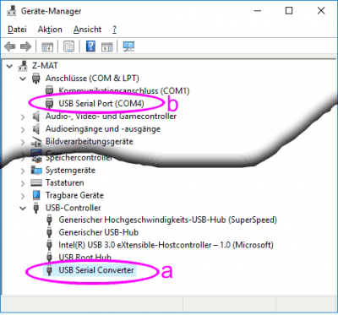Click the blue Help question-mark icon
338x315 pixels.
[x=90, y=46]
